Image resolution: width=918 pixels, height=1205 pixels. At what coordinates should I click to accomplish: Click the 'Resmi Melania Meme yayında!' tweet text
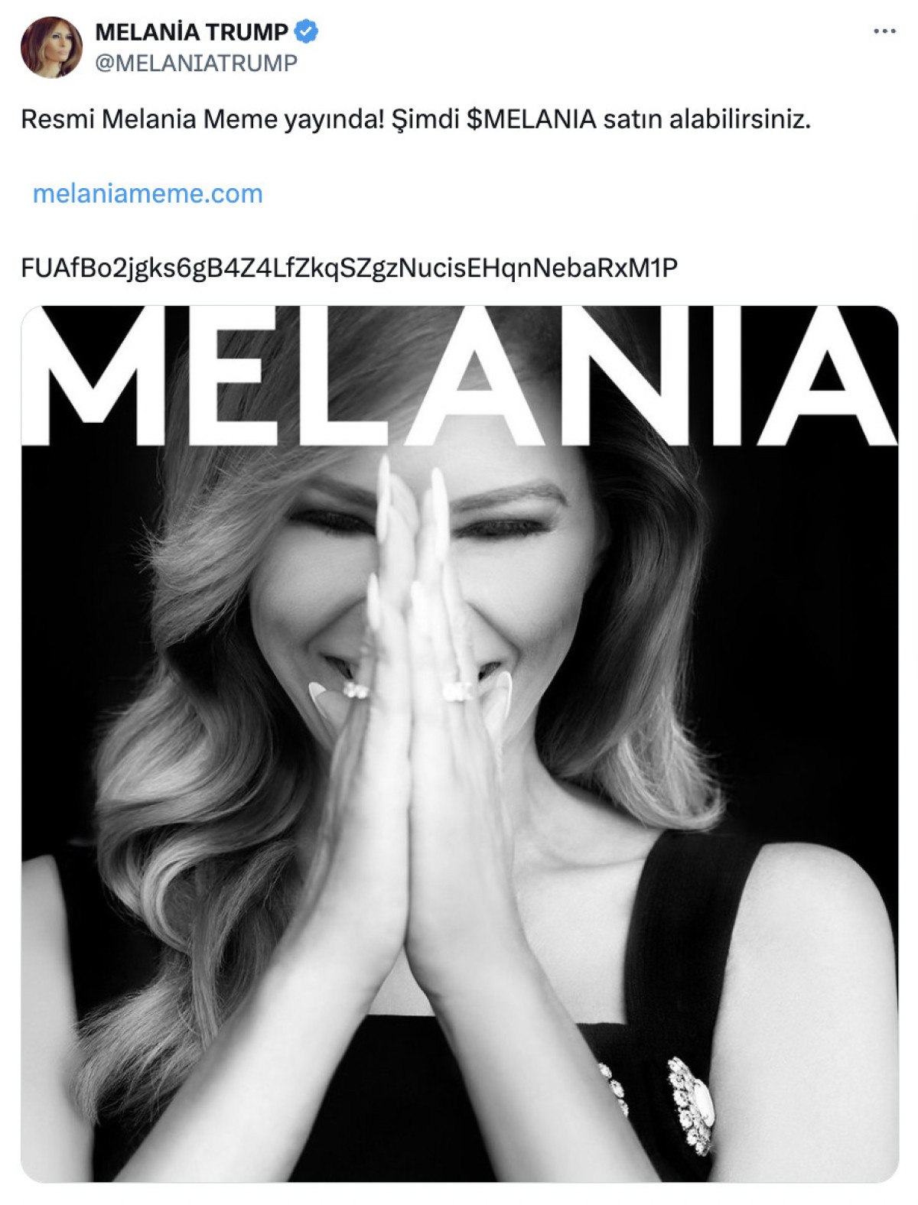point(202,119)
